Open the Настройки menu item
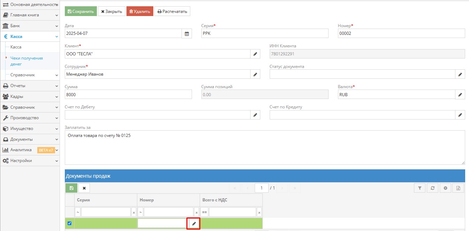 coord(30,161)
